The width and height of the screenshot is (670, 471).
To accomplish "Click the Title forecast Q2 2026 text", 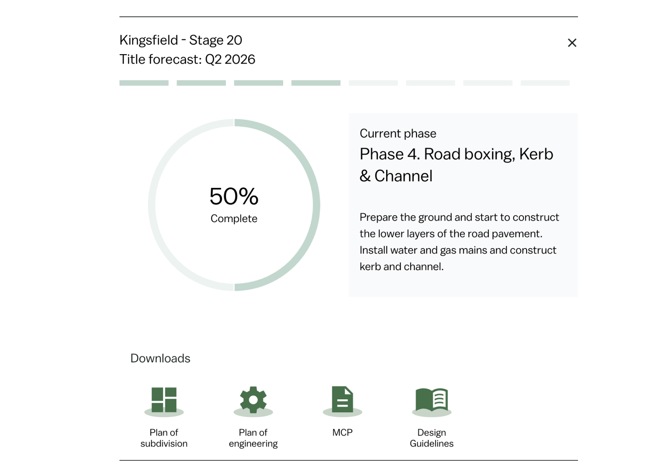I will point(187,59).
